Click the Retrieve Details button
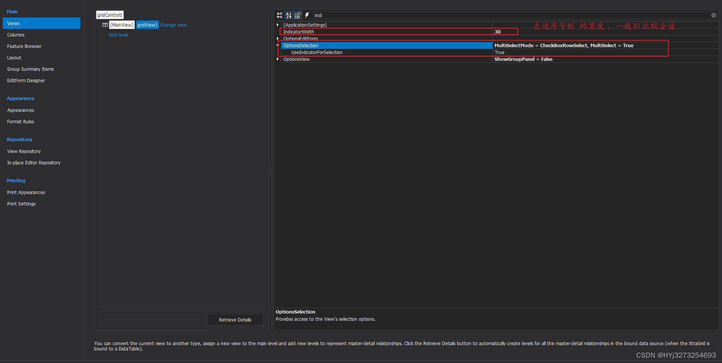This screenshot has height=363, width=722. coord(235,320)
